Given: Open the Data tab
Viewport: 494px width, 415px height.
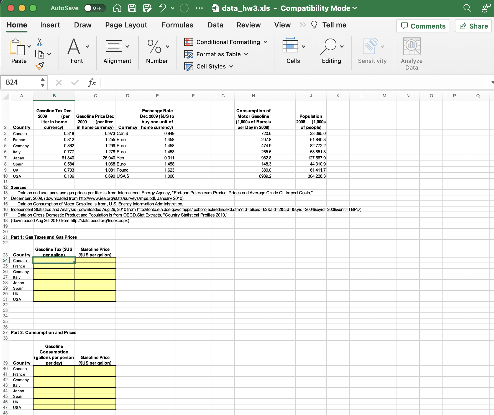Looking at the screenshot, I should pyautogui.click(x=215, y=25).
